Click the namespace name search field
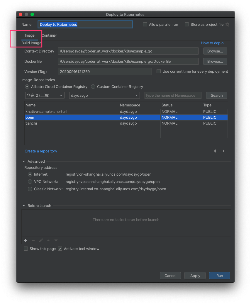This screenshot has height=304, width=251. (x=173, y=95)
